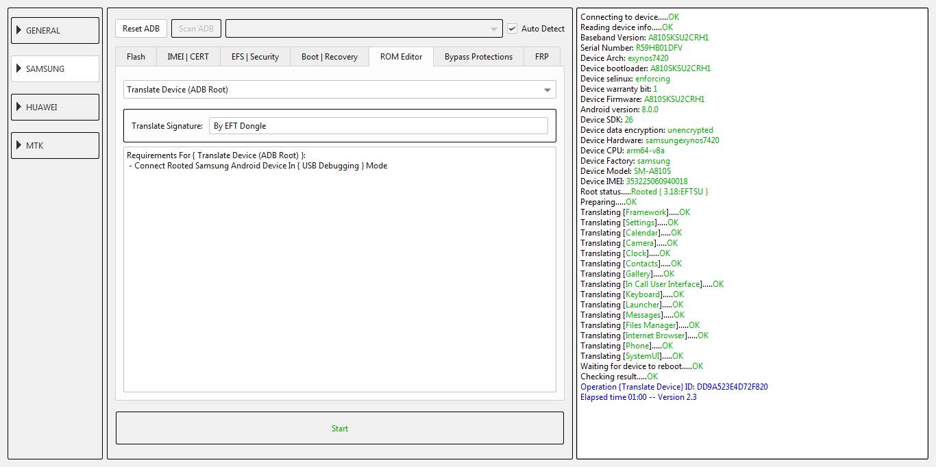Click the Android version 8.0.0 line

(x=619, y=110)
